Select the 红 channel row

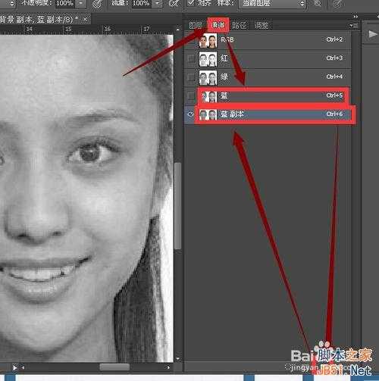268,58
